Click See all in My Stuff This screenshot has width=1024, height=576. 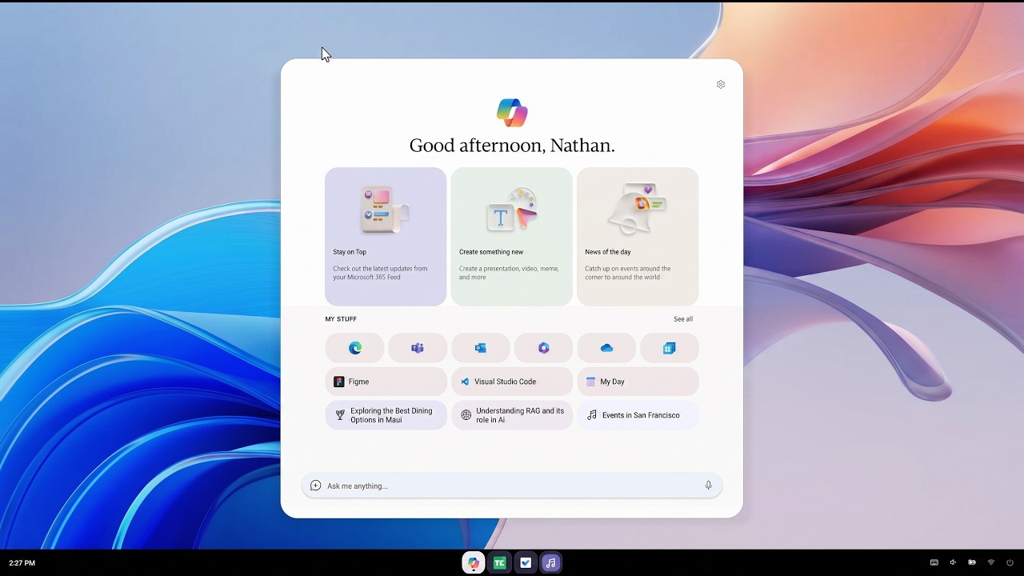683,319
